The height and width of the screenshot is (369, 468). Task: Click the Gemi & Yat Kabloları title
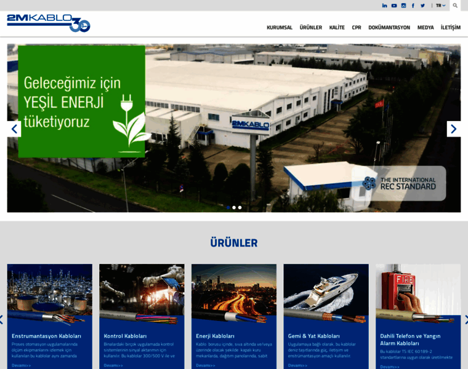coord(313,336)
